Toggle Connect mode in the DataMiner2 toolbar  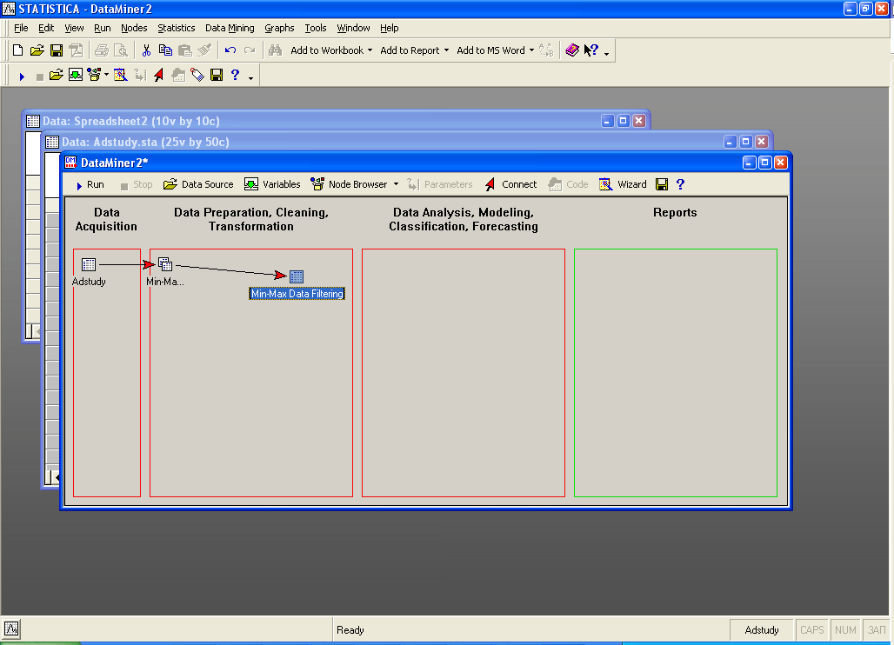coord(510,184)
